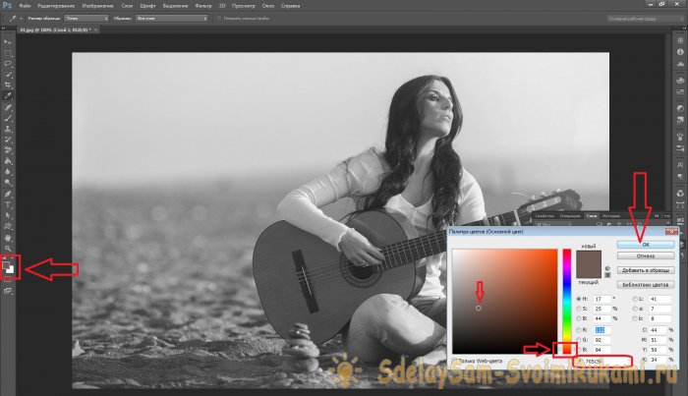Click Add to Swatches button
The width and height of the screenshot is (688, 396).
(646, 270)
